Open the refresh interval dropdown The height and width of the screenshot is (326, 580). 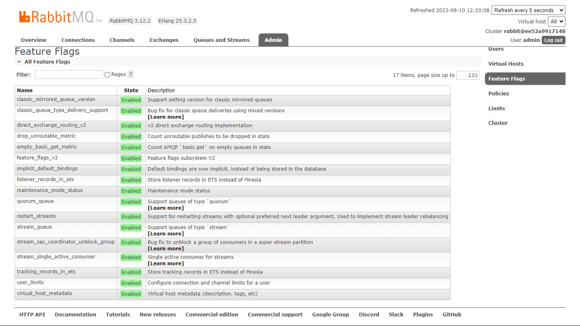[x=528, y=10]
